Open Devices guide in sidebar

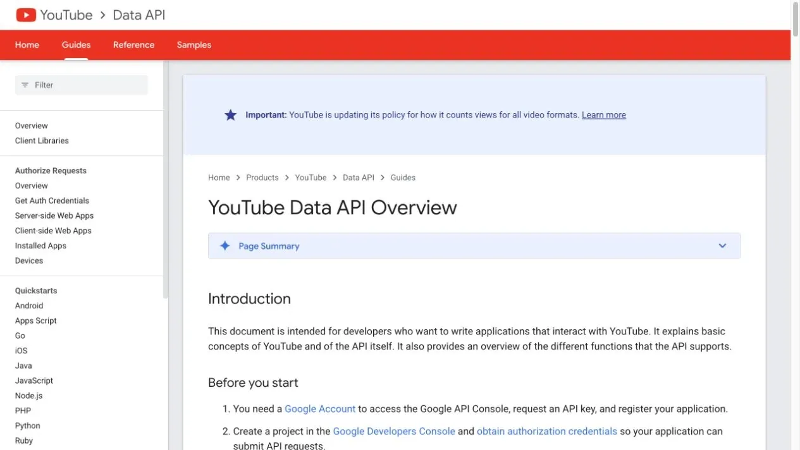29,261
